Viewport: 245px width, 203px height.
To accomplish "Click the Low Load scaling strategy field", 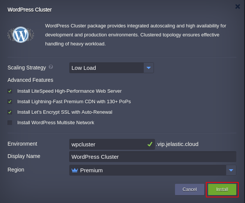I will click(107, 68).
